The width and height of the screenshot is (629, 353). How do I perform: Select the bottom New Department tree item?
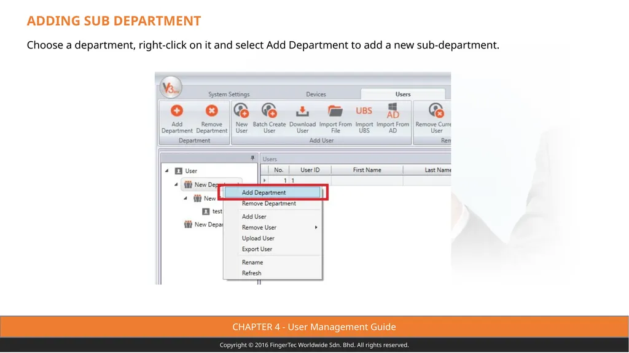pyautogui.click(x=203, y=225)
